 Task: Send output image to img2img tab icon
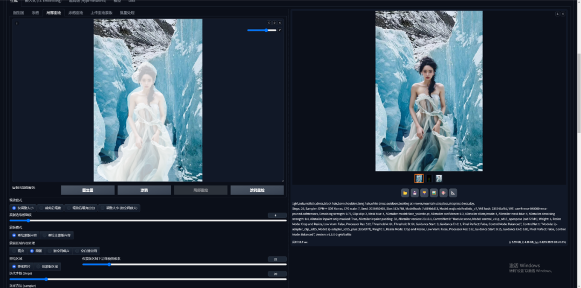[424, 193]
